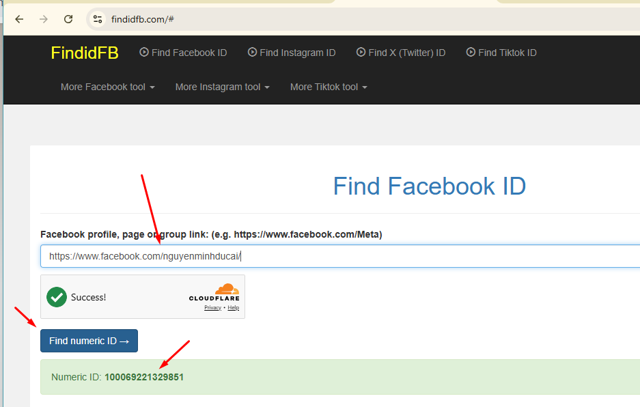Click the findidfb.com address bar URL

coord(143,19)
